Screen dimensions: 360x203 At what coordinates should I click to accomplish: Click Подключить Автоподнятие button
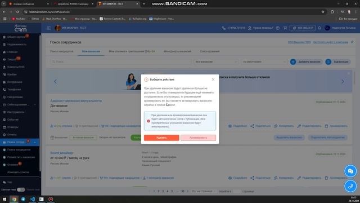click(327, 138)
